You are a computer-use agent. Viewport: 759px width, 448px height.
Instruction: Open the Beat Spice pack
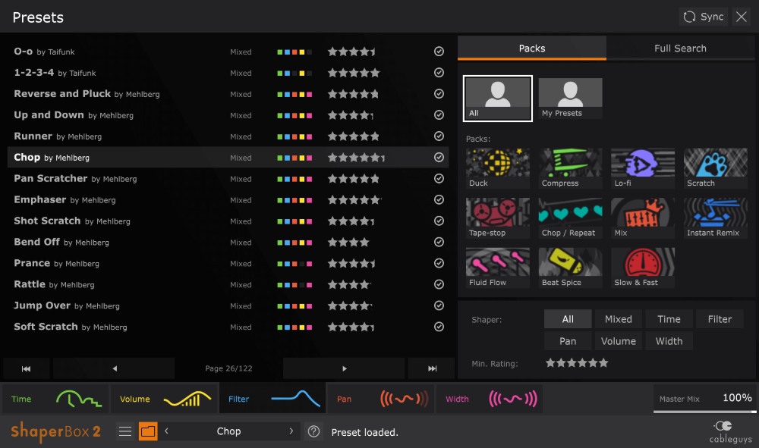(x=570, y=268)
